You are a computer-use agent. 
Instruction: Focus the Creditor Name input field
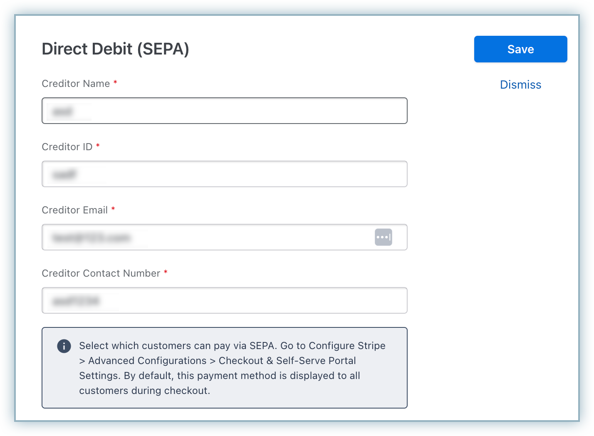pos(225,111)
